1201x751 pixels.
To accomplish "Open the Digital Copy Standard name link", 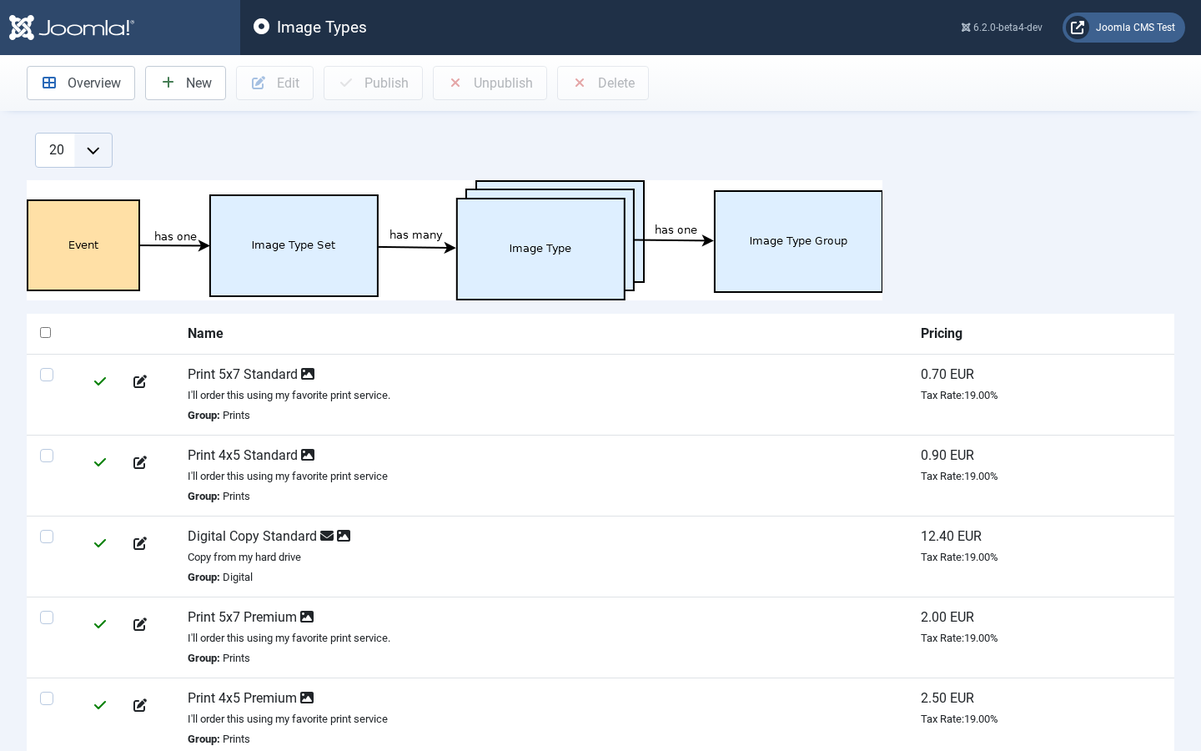I will pyautogui.click(x=252, y=536).
